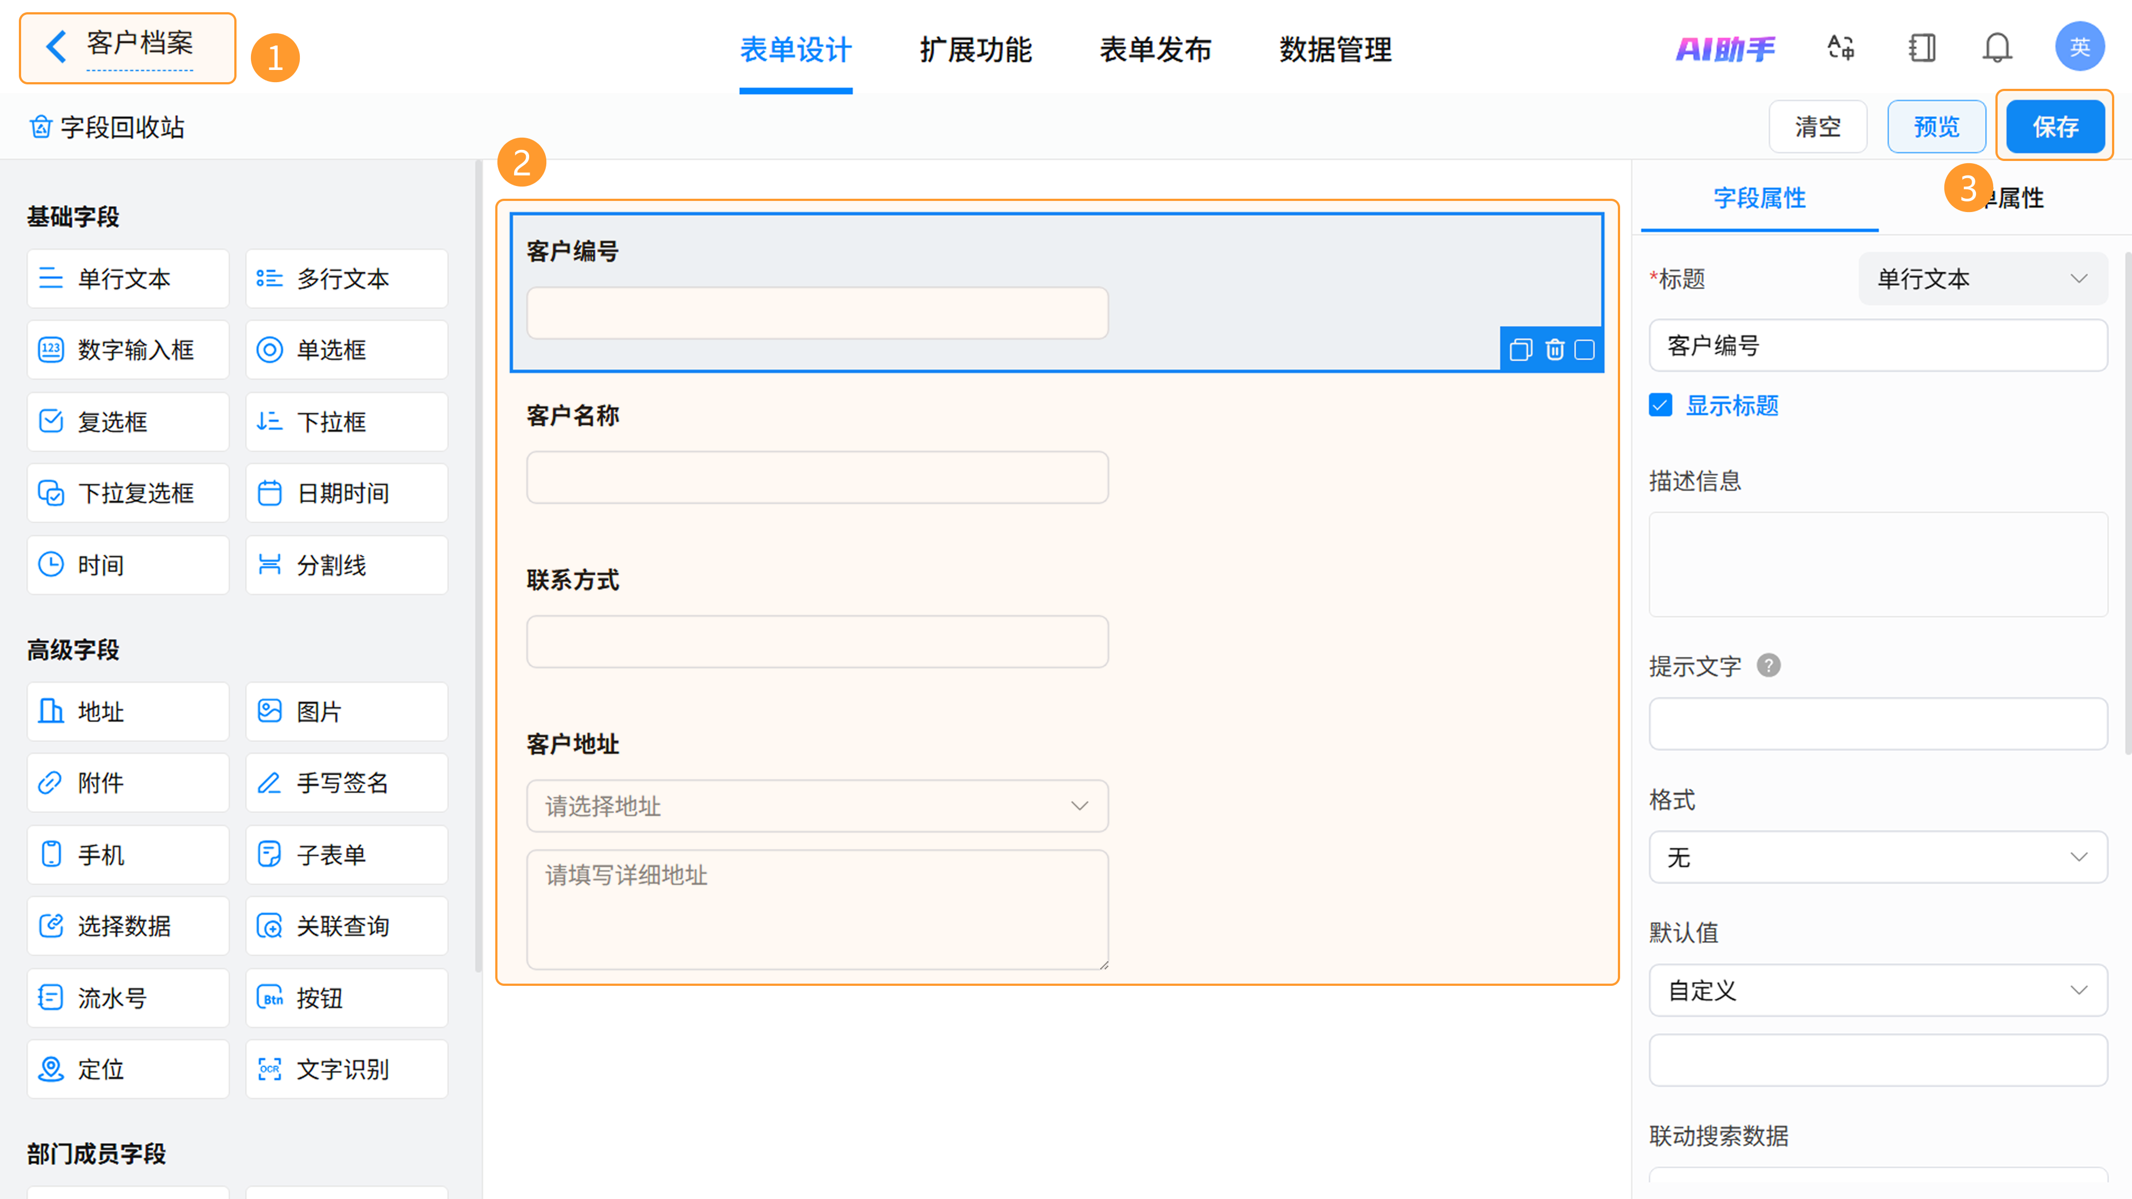
Task: Open the 请选择地址 address selector
Action: click(x=817, y=806)
